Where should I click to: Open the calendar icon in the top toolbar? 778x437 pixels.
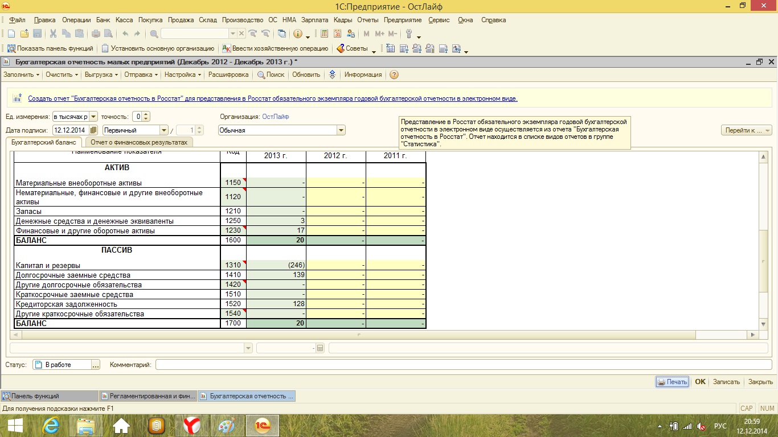click(x=338, y=34)
